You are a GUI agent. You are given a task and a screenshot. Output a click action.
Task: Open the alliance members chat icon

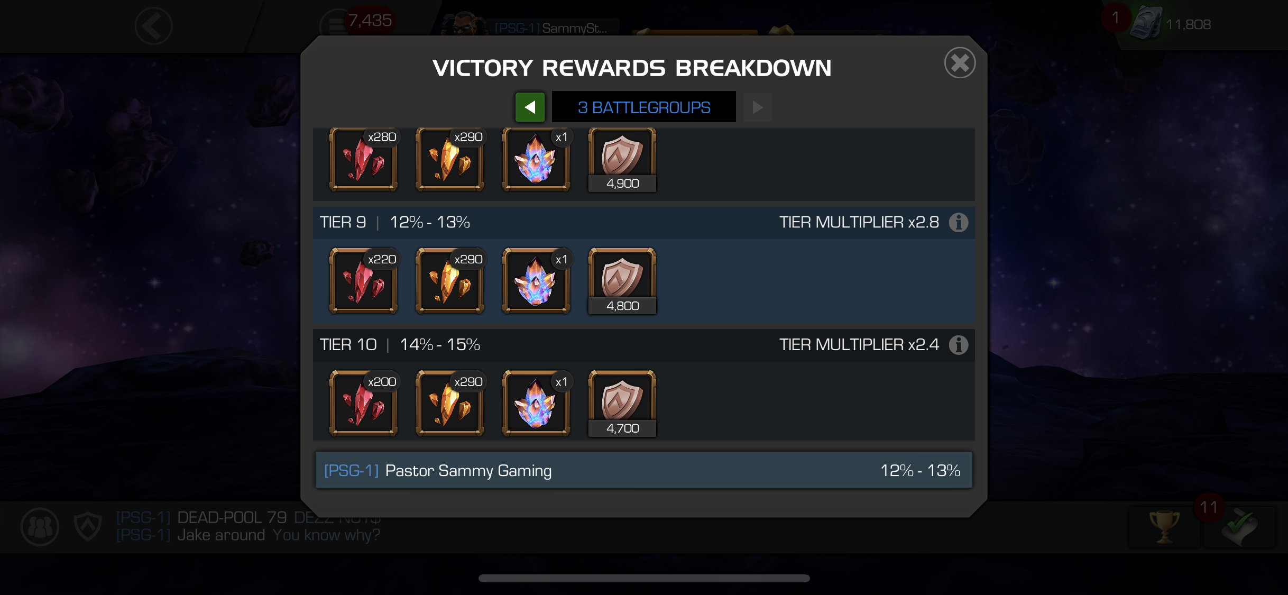pos(40,527)
